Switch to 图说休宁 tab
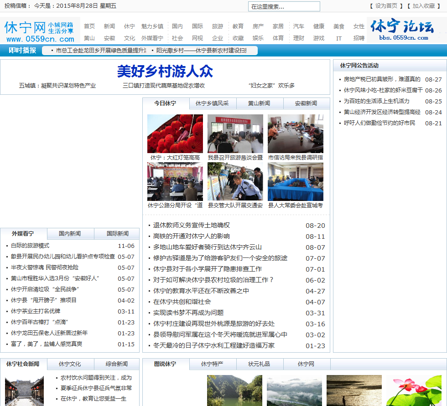Viewport: 447px width, 406px height. pyautogui.click(x=166, y=364)
